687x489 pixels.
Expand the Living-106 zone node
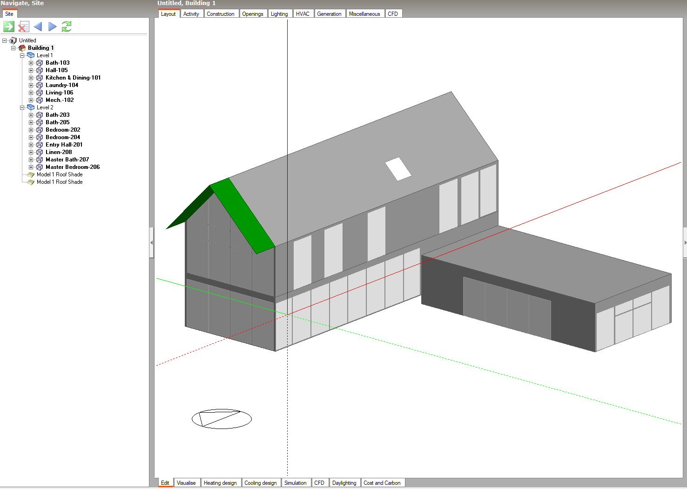(31, 93)
